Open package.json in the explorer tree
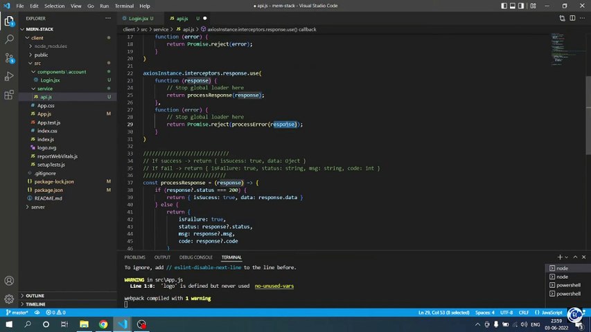The width and height of the screenshot is (591, 332). pos(48,190)
